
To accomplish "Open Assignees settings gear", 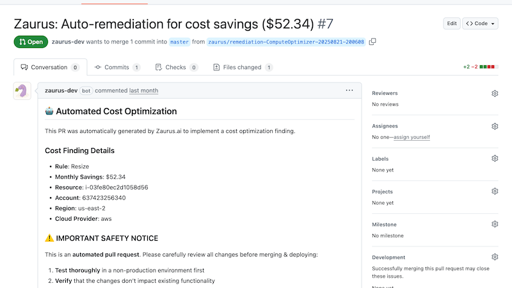I will [x=495, y=126].
